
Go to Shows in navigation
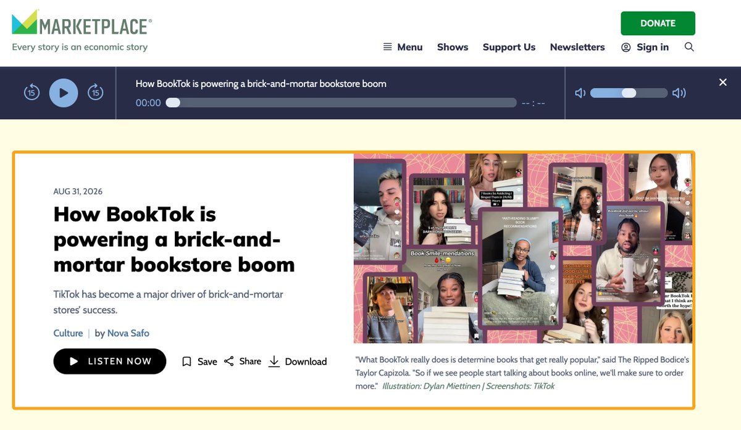click(x=453, y=47)
